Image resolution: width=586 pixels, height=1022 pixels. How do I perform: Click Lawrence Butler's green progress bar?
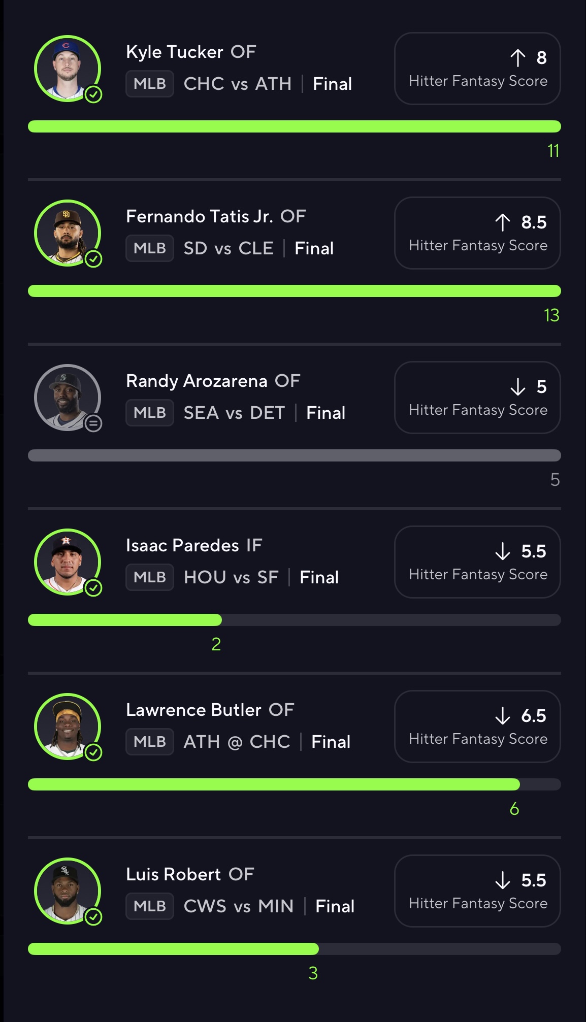(x=274, y=784)
